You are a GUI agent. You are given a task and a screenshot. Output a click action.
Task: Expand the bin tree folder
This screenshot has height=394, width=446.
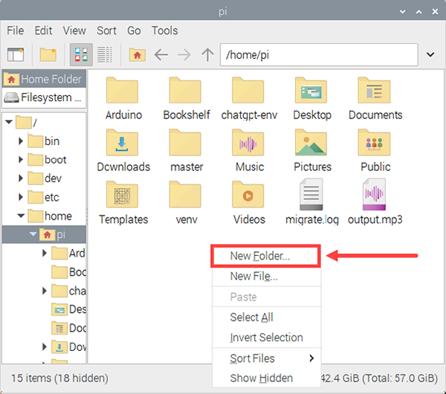(x=21, y=141)
